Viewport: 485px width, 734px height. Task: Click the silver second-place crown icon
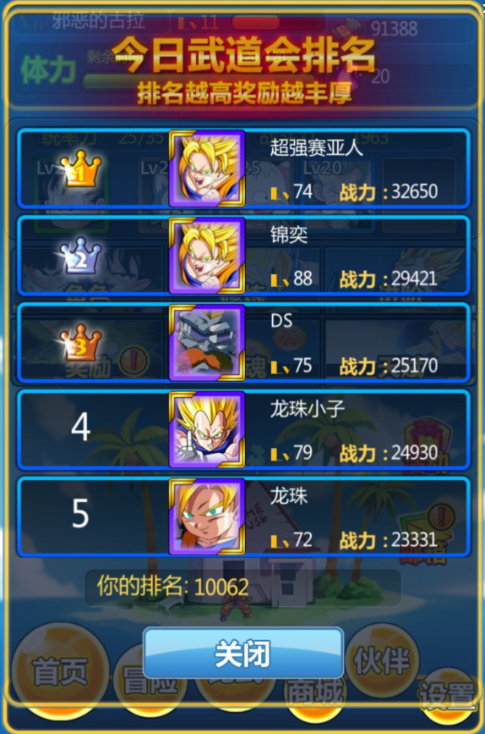(x=80, y=256)
